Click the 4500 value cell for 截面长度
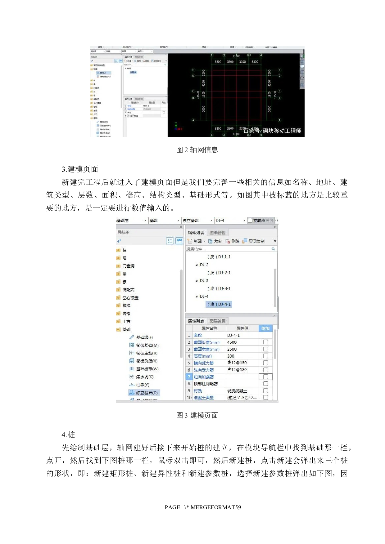This screenshot has height=544, width=385. pos(242,342)
